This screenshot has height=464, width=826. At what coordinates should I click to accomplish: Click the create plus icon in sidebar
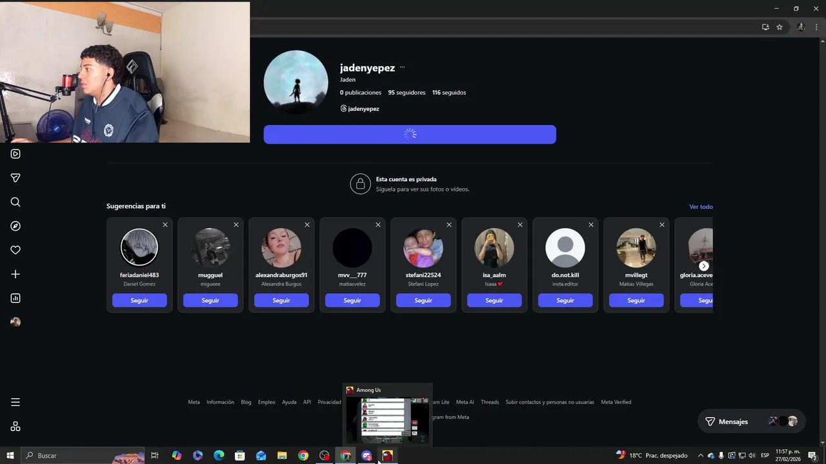15,275
